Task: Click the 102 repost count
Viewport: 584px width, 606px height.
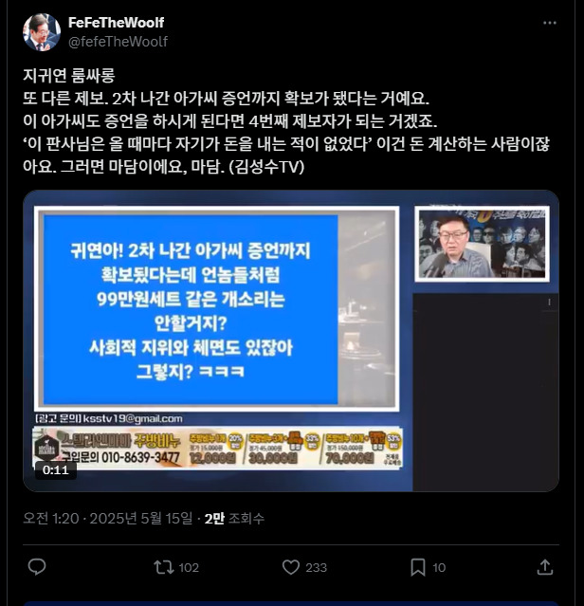Action: [x=189, y=567]
